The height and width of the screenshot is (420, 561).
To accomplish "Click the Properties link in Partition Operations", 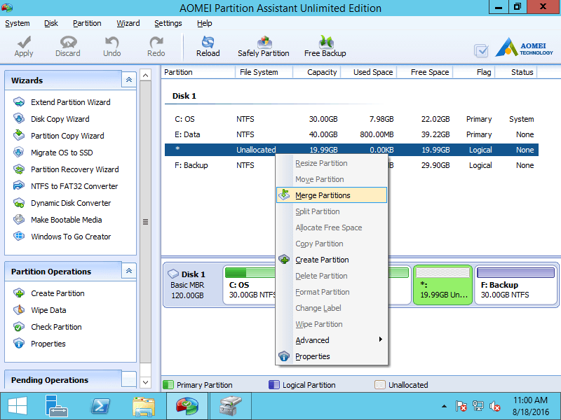I will coord(48,344).
